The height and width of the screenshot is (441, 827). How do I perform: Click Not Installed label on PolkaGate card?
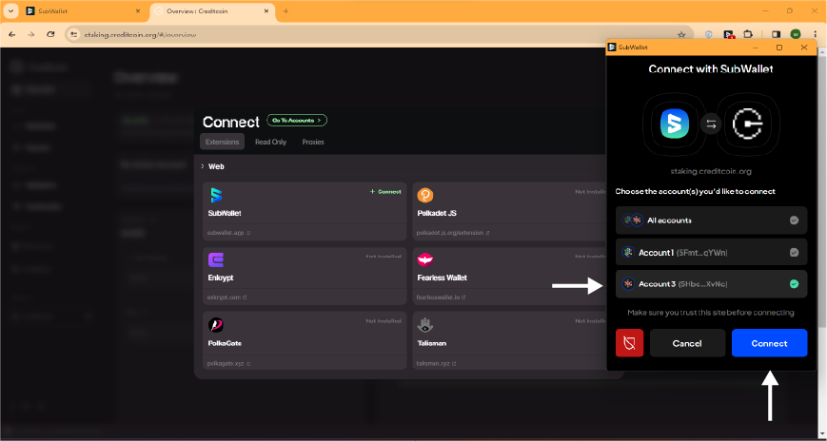tap(384, 321)
